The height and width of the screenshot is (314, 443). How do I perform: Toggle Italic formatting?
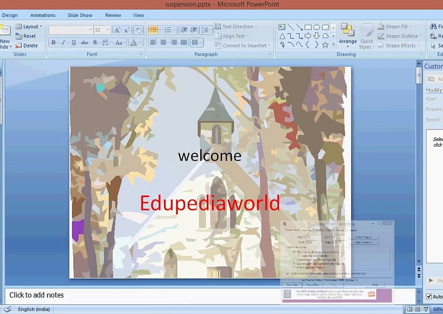(63, 42)
